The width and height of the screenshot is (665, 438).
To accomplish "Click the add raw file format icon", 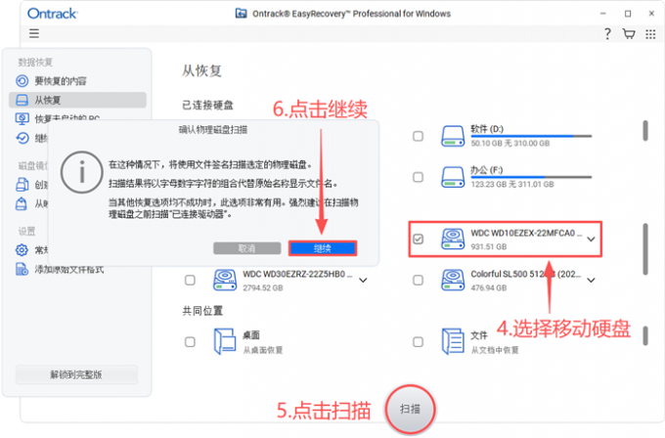I will (22, 269).
